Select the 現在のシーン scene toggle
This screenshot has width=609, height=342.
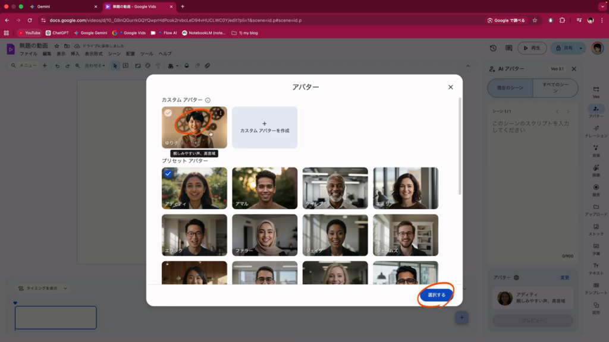pyautogui.click(x=509, y=88)
